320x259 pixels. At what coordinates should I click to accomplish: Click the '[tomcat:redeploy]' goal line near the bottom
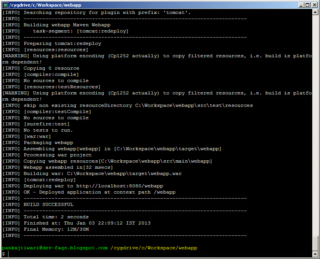point(39,180)
